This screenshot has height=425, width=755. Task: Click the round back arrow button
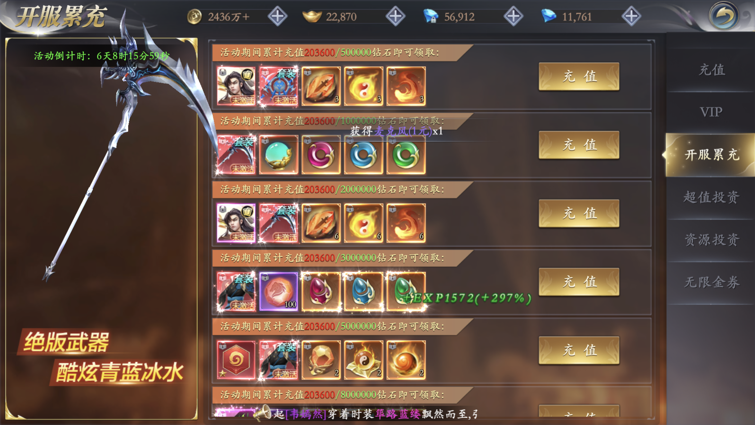coord(723,16)
